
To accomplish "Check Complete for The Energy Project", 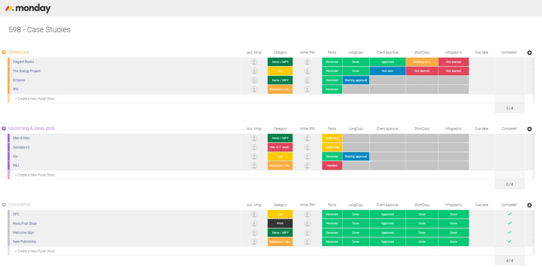I will (509, 71).
